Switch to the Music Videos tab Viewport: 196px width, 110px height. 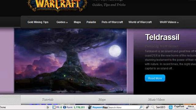pyautogui.click(x=156, y=100)
